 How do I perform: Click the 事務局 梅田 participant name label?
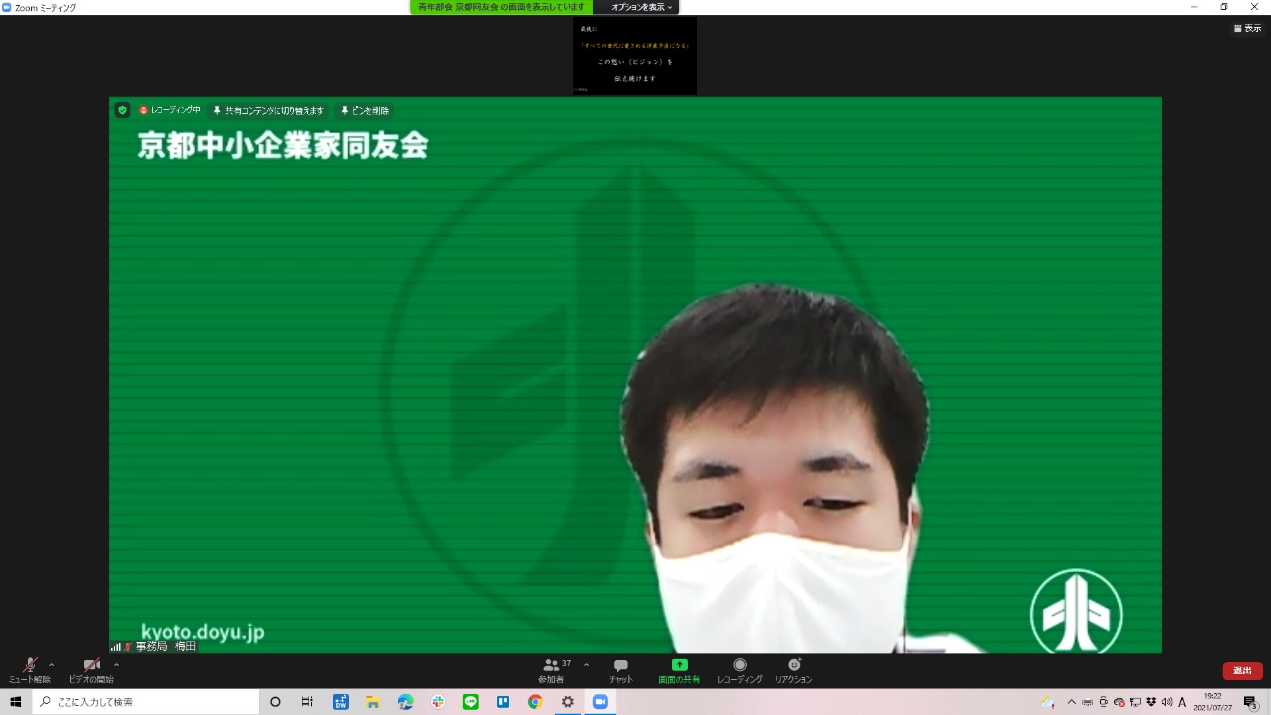click(165, 646)
